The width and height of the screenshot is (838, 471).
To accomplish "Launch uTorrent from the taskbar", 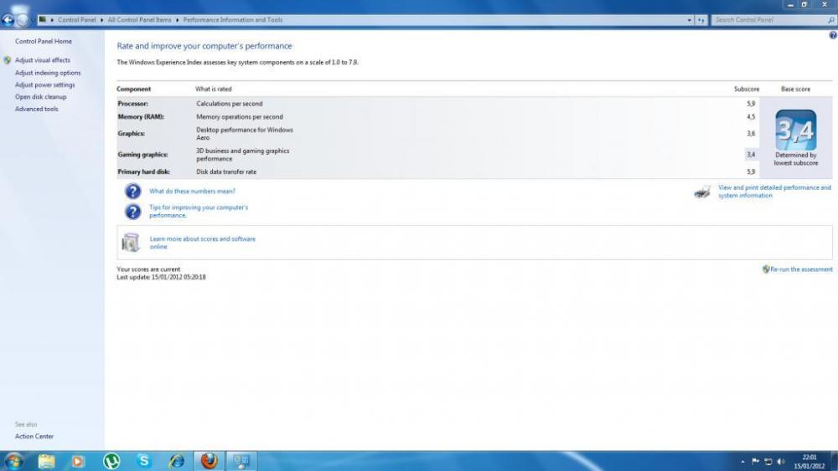I will tap(111, 461).
